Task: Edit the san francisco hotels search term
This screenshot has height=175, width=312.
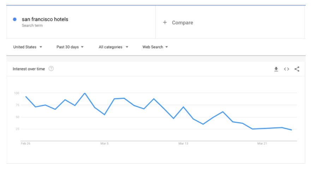Action: (x=45, y=19)
